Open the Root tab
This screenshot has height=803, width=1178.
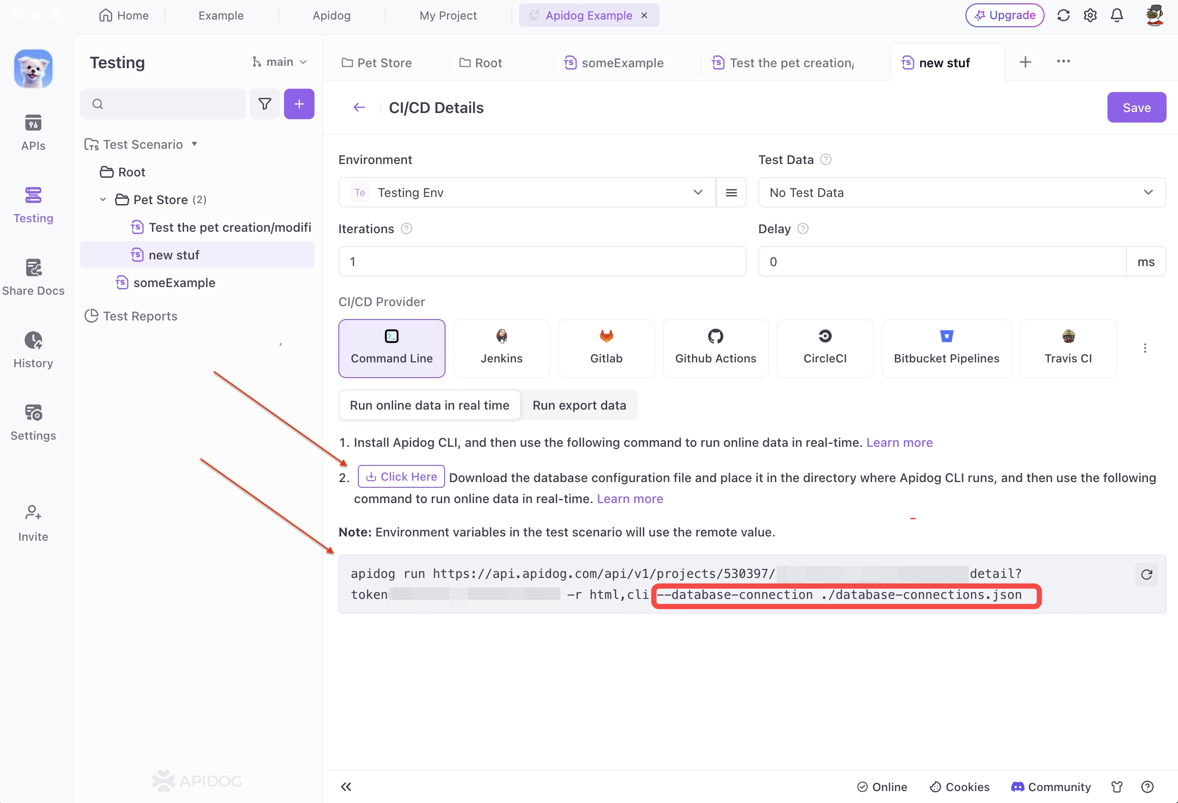click(480, 63)
